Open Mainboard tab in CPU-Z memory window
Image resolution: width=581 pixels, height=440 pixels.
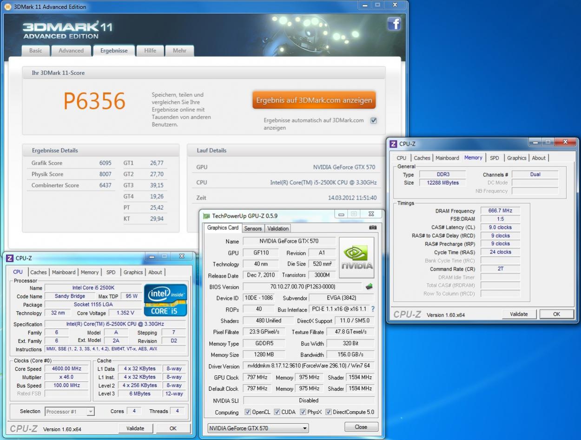[x=447, y=158]
